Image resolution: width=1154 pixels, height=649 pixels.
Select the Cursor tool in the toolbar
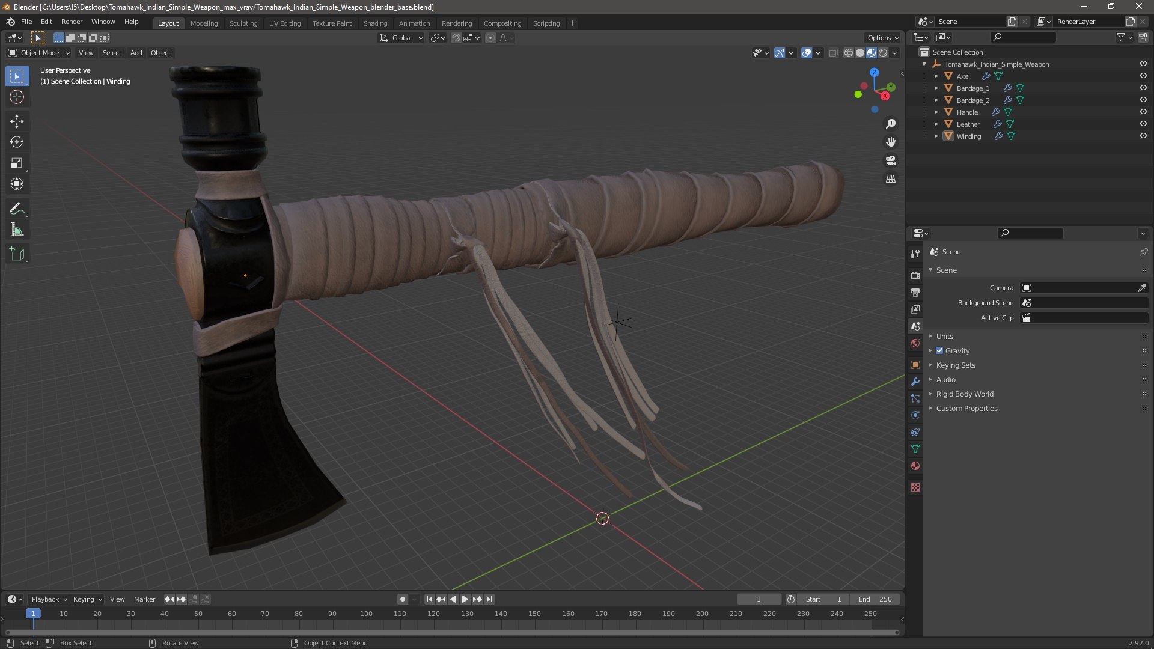[x=17, y=97]
